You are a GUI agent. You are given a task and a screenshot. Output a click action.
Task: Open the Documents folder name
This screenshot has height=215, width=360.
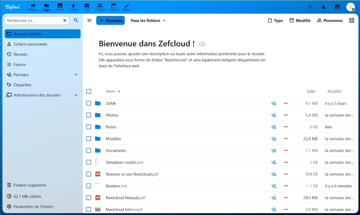[x=116, y=150]
